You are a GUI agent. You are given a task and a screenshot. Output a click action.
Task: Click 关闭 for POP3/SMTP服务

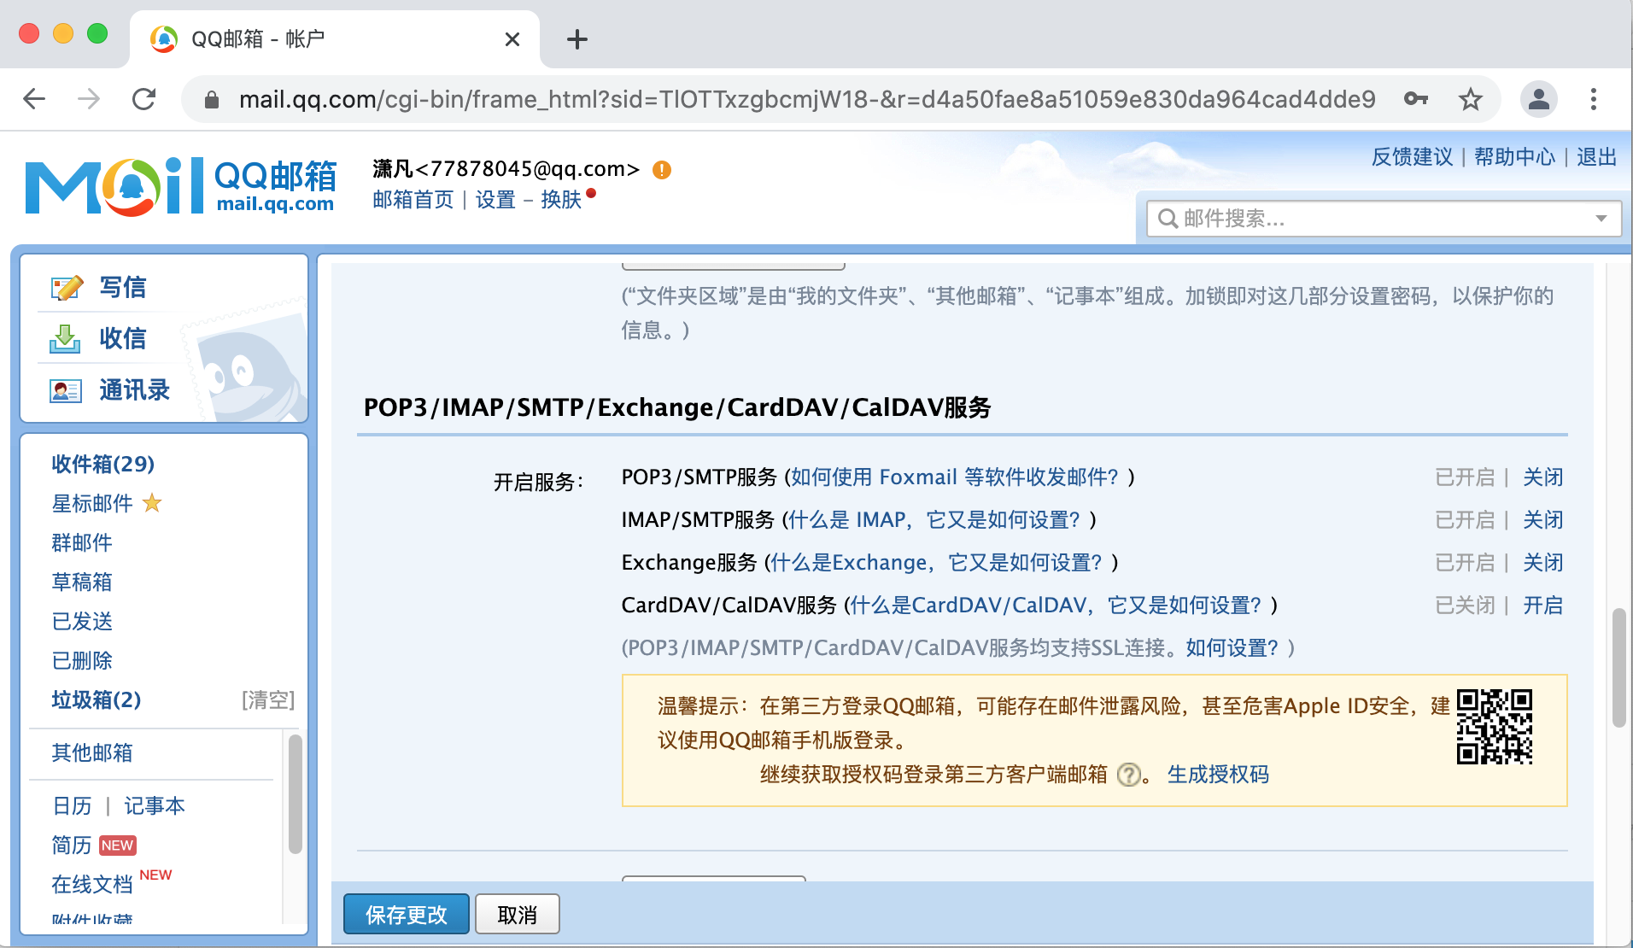pos(1543,477)
